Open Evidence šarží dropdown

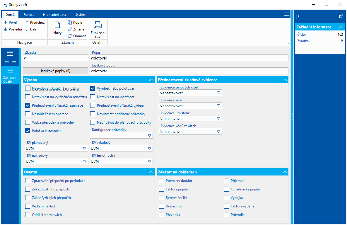(x=218, y=106)
